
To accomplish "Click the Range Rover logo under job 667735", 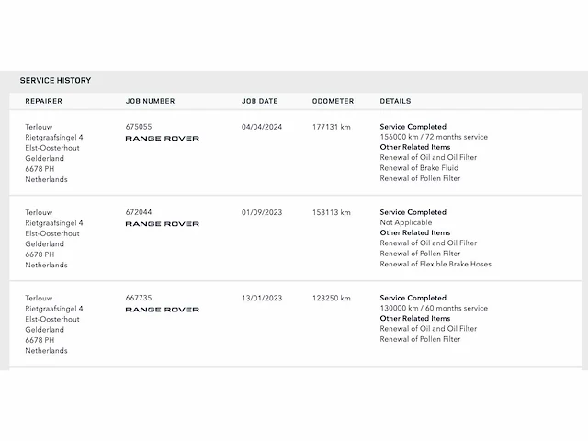I will click(162, 310).
